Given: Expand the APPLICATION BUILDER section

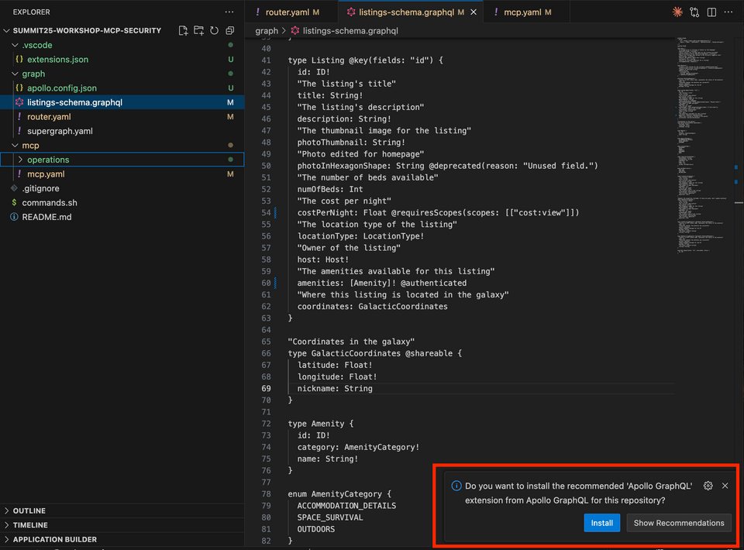Looking at the screenshot, I should click(122, 539).
